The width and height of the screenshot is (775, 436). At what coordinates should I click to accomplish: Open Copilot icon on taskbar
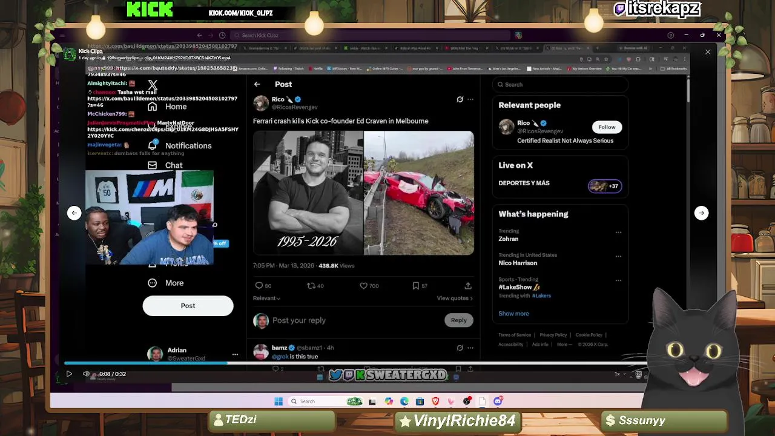click(388, 401)
